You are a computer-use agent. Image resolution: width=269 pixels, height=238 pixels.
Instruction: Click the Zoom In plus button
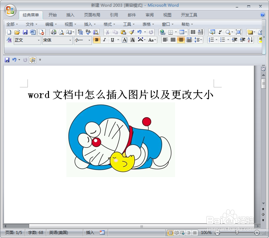[x=257, y=233]
